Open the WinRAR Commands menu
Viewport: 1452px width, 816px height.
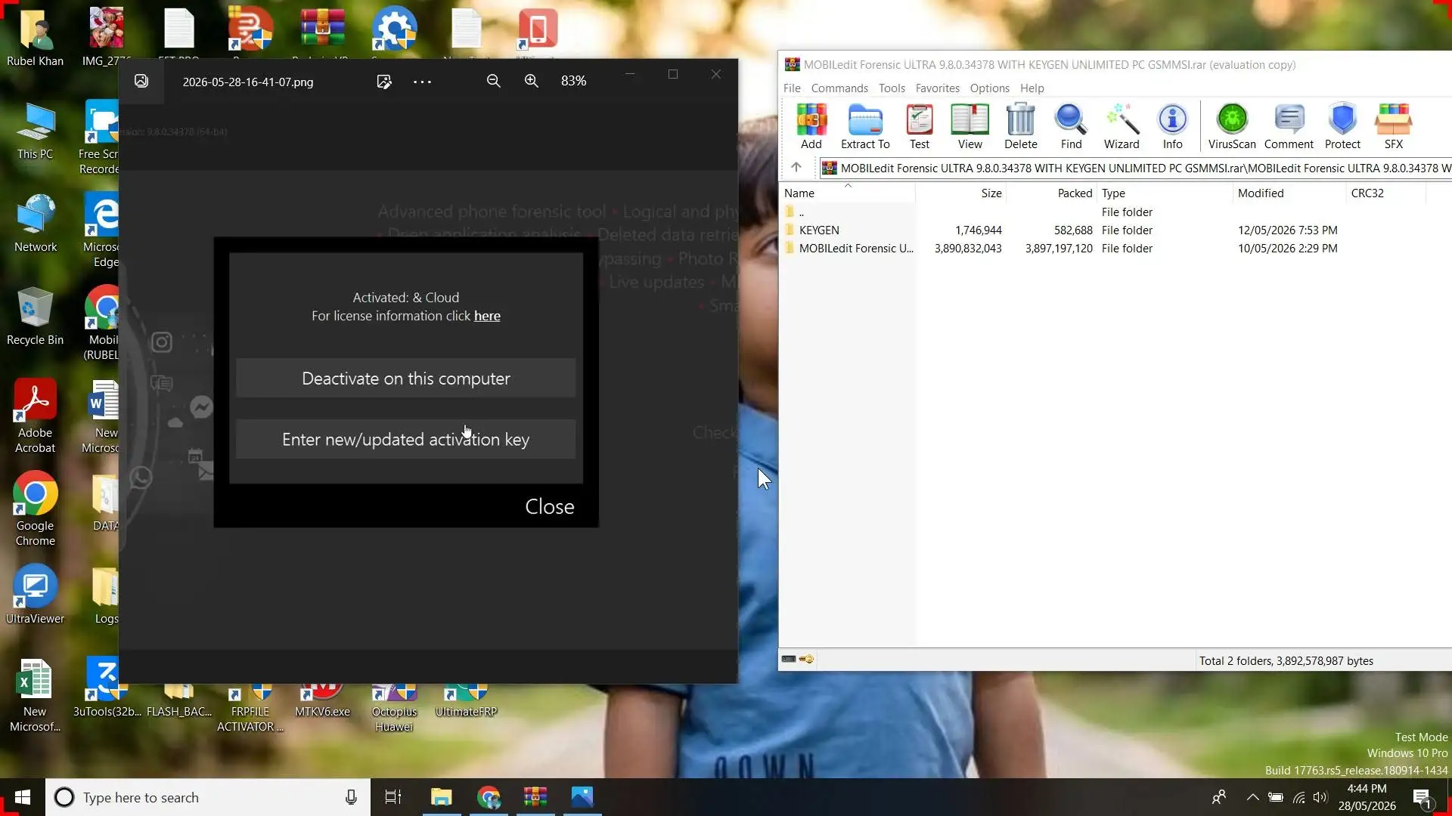[x=839, y=88]
